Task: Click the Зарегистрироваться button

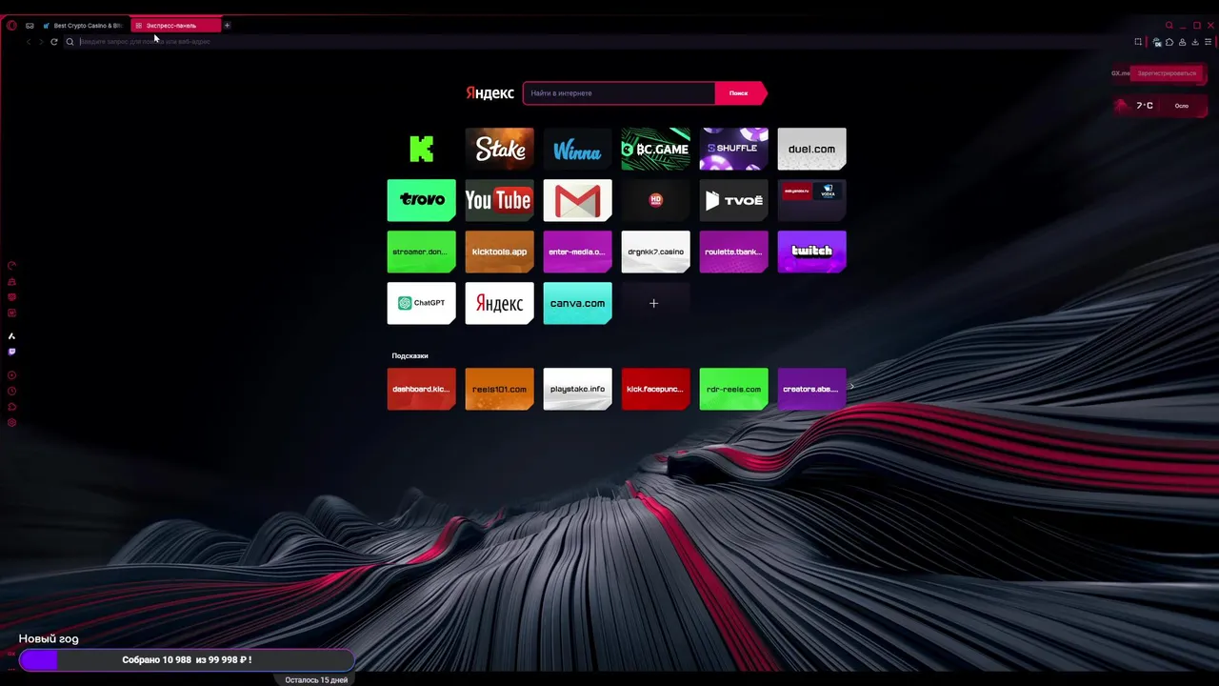Action: (1167, 73)
